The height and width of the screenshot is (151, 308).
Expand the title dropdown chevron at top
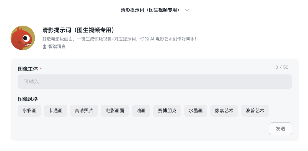click(187, 10)
